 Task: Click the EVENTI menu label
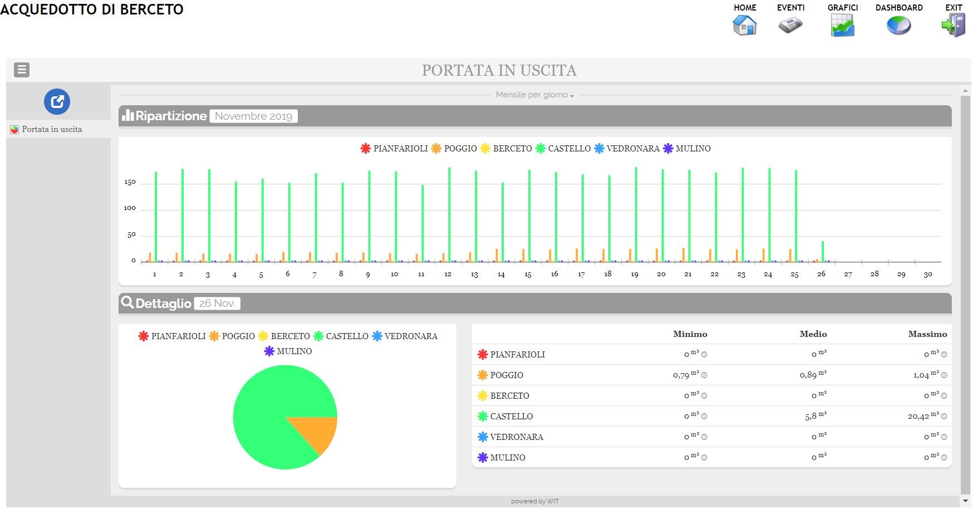tap(791, 8)
